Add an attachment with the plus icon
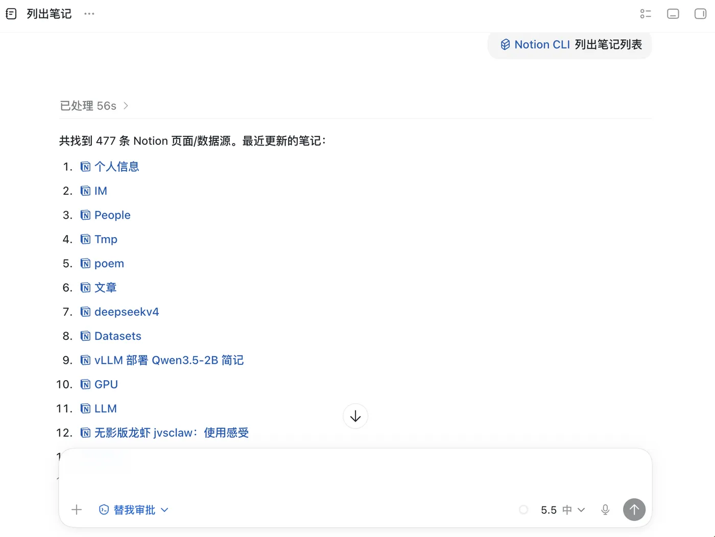Screen dimensions: 715x537 coord(77,509)
